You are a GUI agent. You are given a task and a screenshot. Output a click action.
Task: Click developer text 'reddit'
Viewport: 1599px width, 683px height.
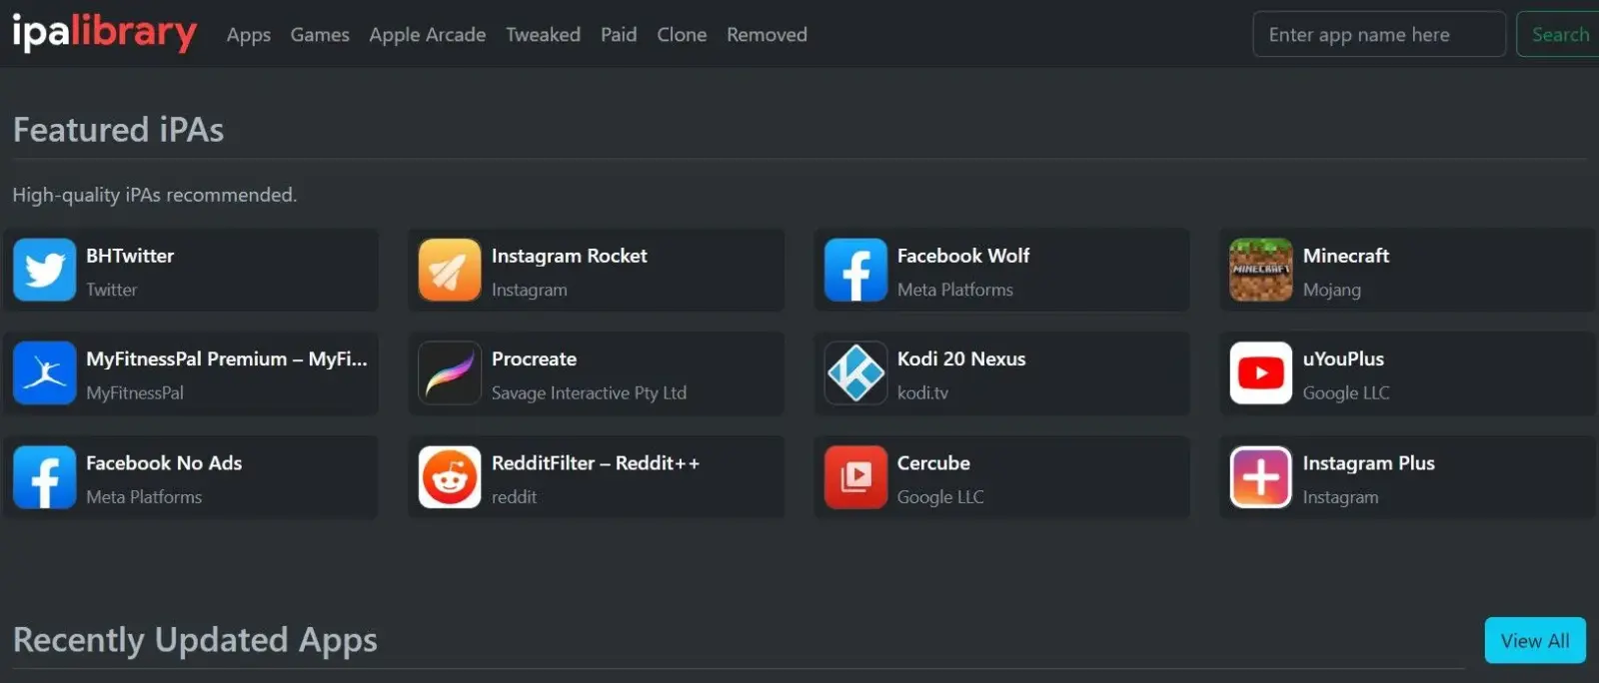coord(514,497)
